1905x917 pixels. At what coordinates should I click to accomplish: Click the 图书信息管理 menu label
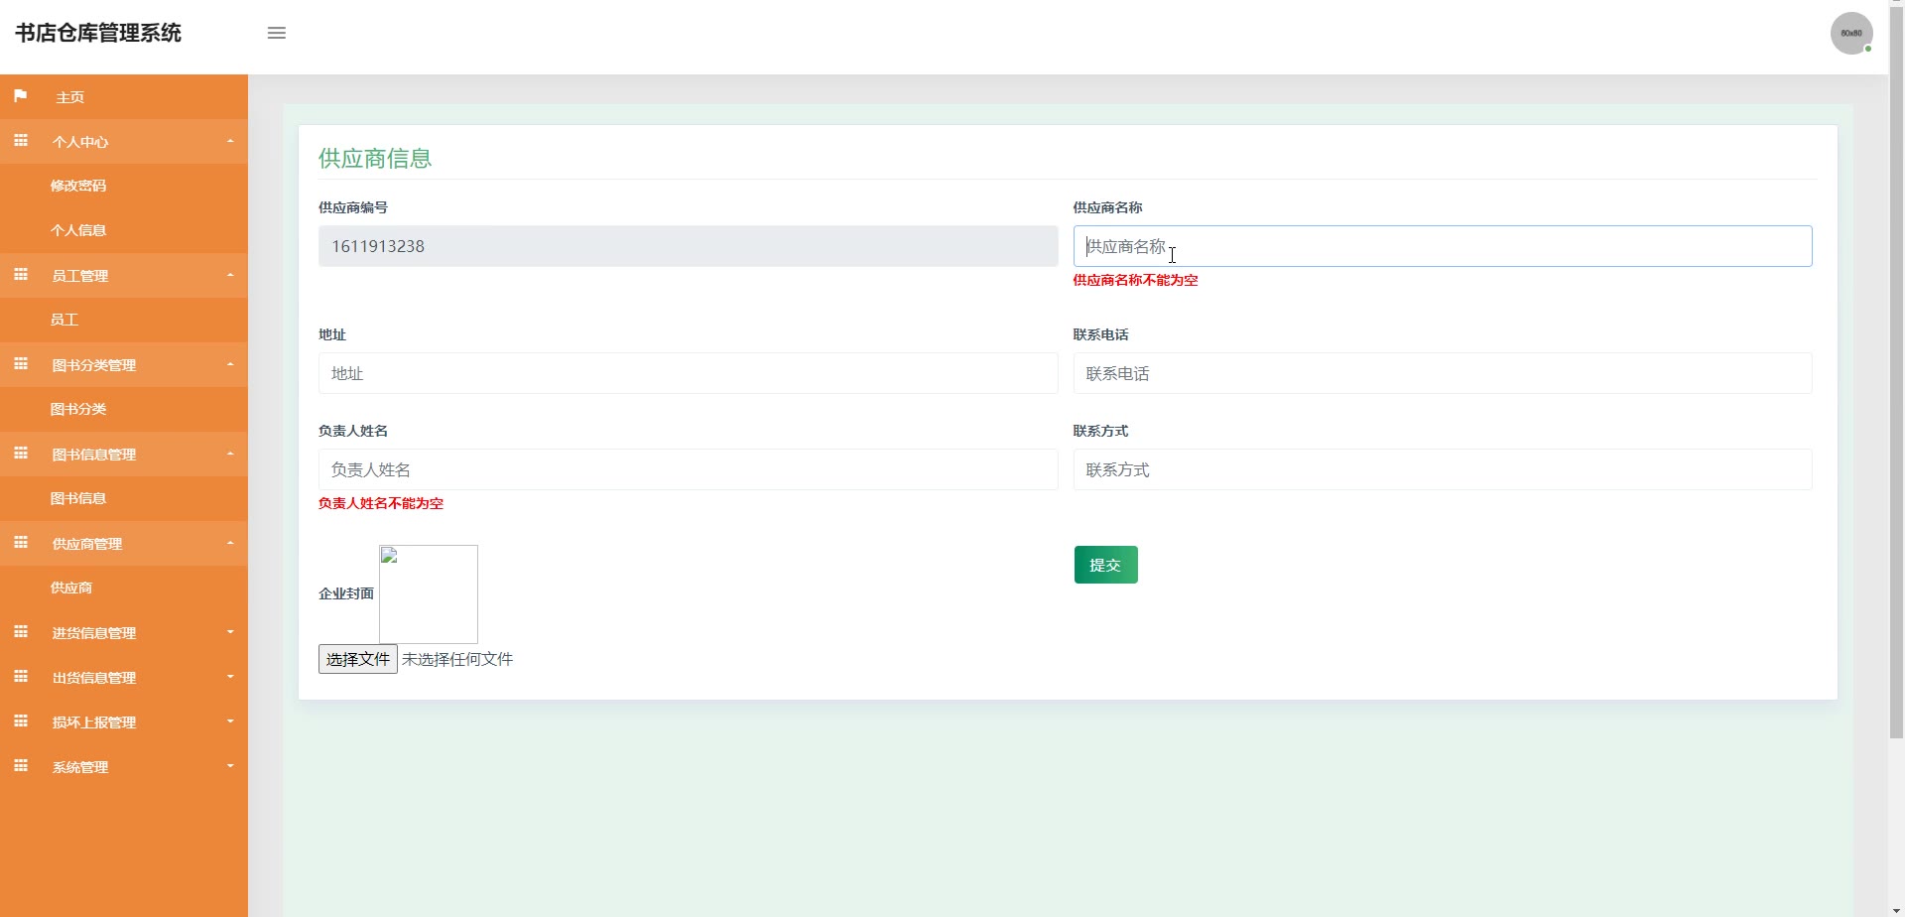(94, 455)
